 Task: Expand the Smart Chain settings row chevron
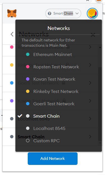pos(90,137)
